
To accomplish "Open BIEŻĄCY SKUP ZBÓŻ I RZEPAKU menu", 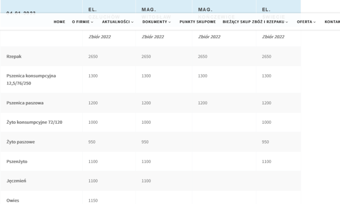I will (x=255, y=22).
